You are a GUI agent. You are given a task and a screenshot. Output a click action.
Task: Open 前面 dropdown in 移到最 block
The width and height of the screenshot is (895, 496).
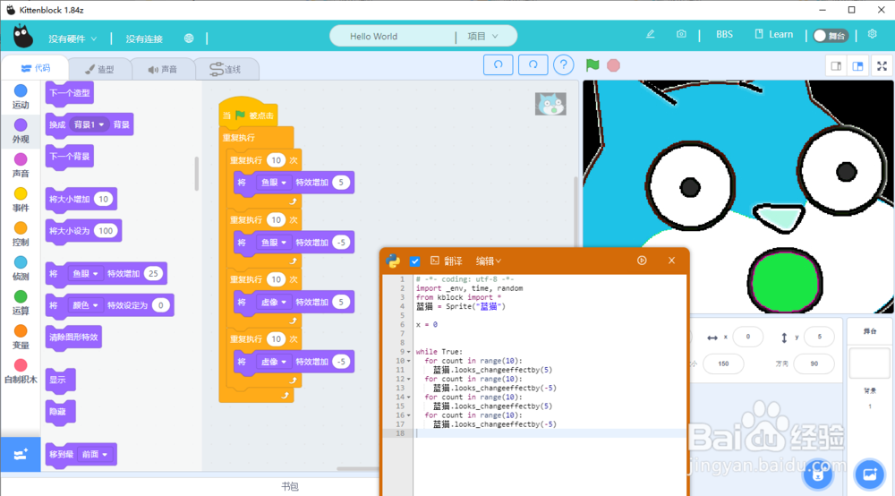click(95, 454)
